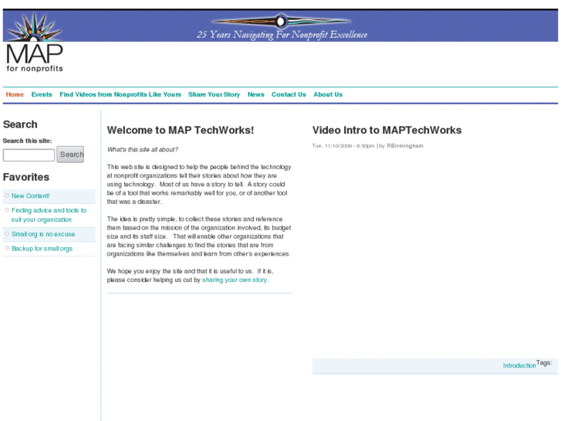Select Share Your Story in navigation
This screenshot has height=421, width=561.
tap(214, 94)
